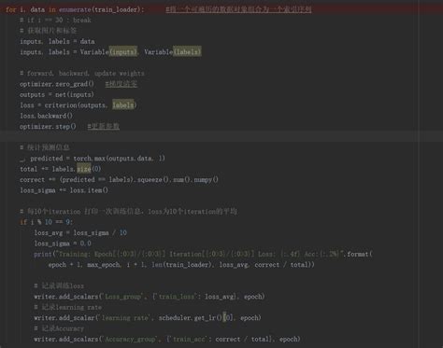Click the highlighted (labels) argument of Variable
The image size is (443, 348).
(187, 52)
